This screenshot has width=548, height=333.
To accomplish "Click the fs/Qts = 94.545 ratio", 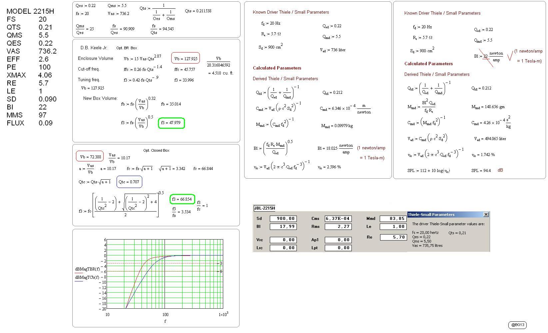I will [x=162, y=29].
